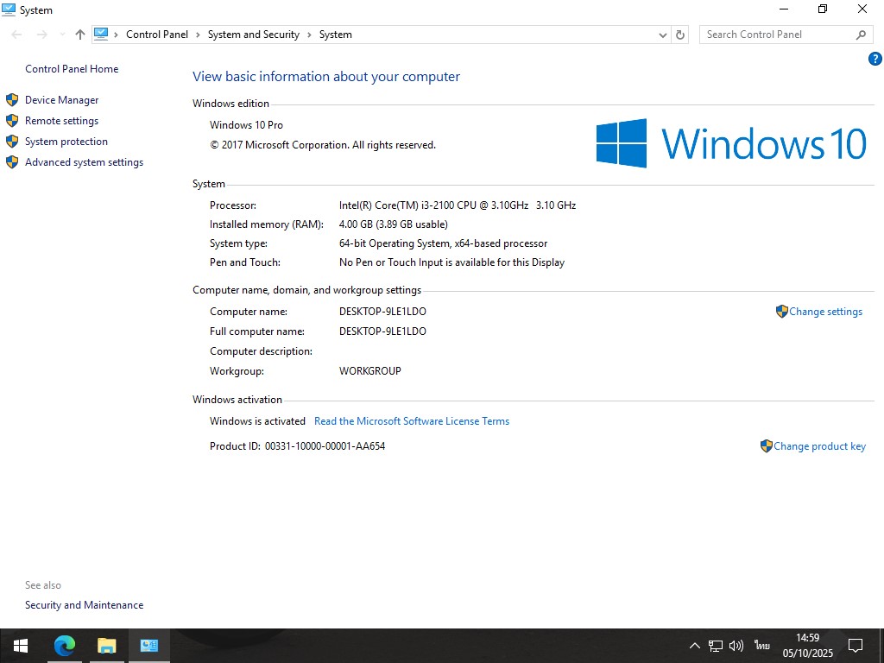Viewport: 884px width, 663px height.
Task: Close the System window
Action: point(862,9)
